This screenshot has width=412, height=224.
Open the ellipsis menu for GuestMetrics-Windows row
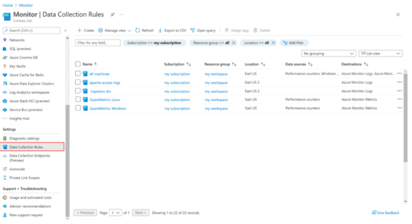click(x=399, y=108)
